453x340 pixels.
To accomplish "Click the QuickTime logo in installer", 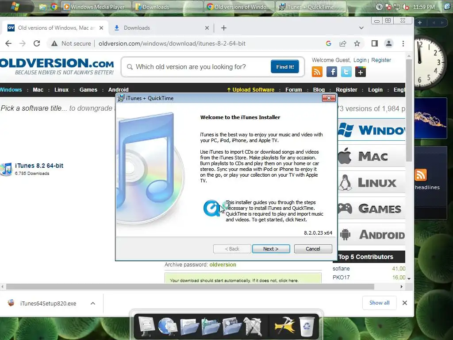I will point(211,208).
